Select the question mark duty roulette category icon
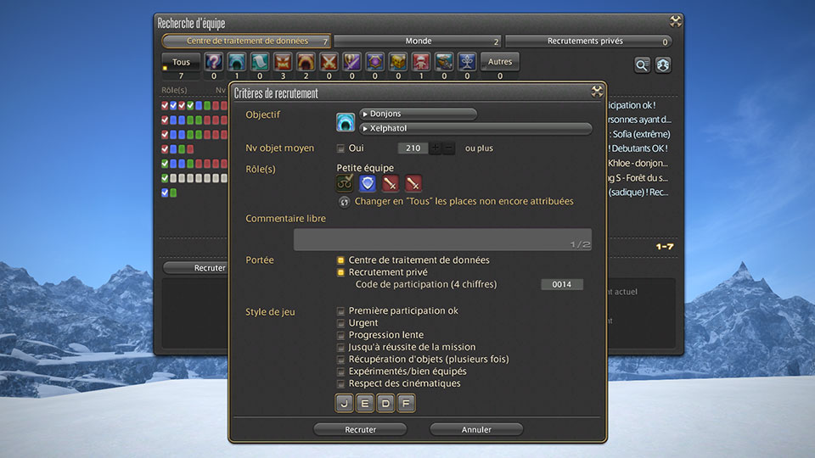 coord(214,62)
